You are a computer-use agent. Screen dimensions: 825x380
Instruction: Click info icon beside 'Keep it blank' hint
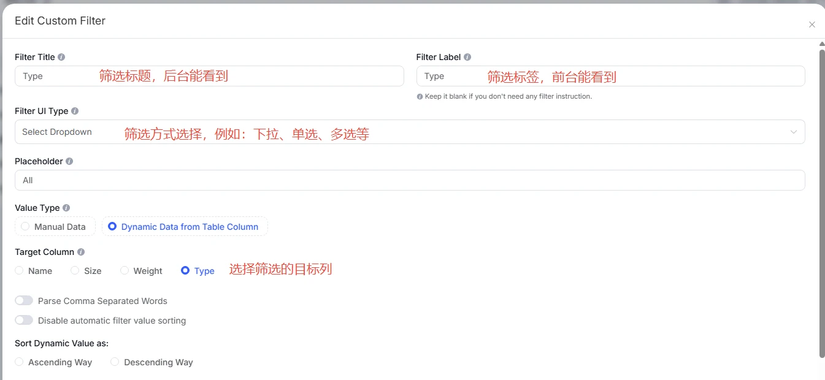(420, 96)
